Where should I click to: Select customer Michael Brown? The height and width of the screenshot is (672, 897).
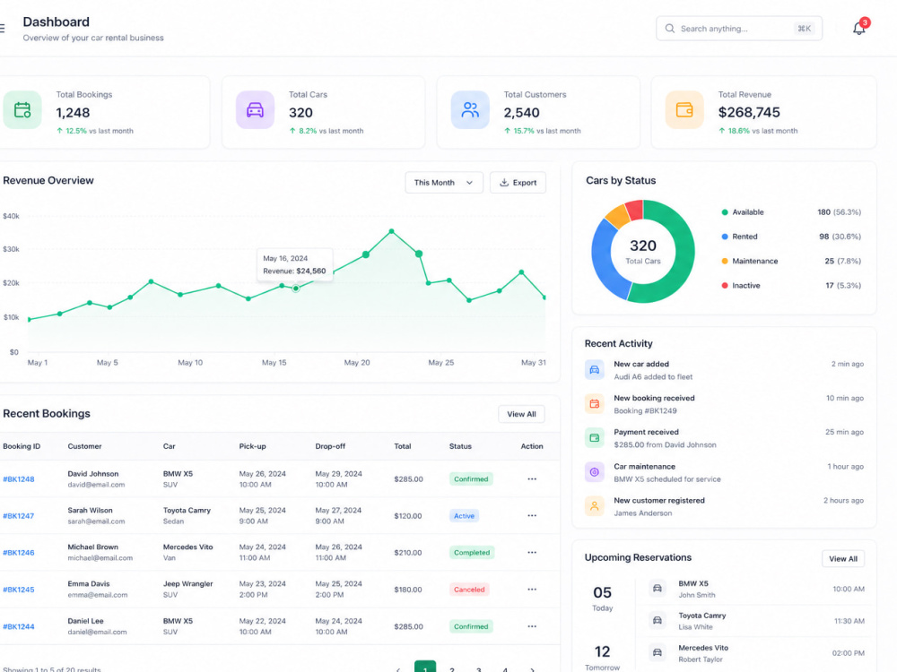coord(92,547)
